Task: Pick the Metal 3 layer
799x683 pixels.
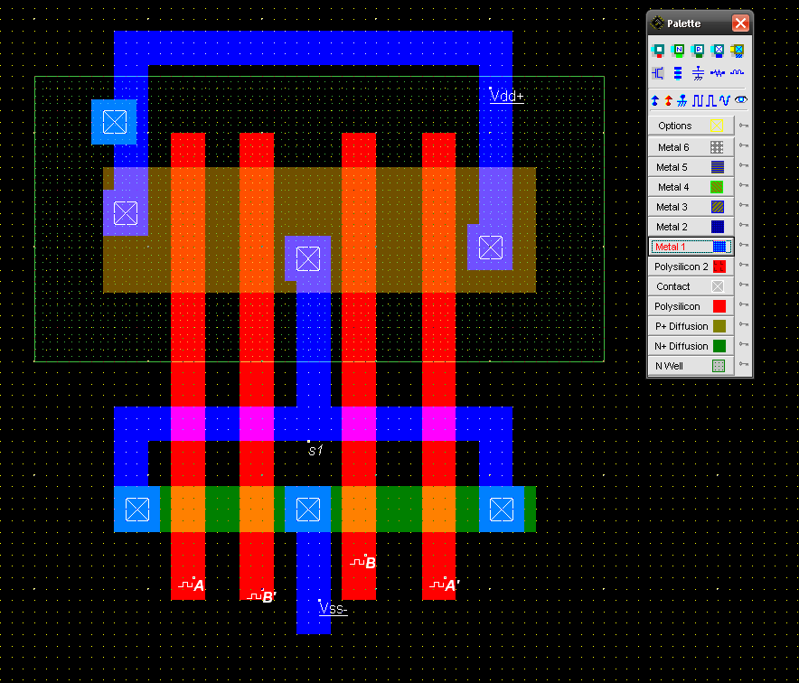Action: coord(691,207)
